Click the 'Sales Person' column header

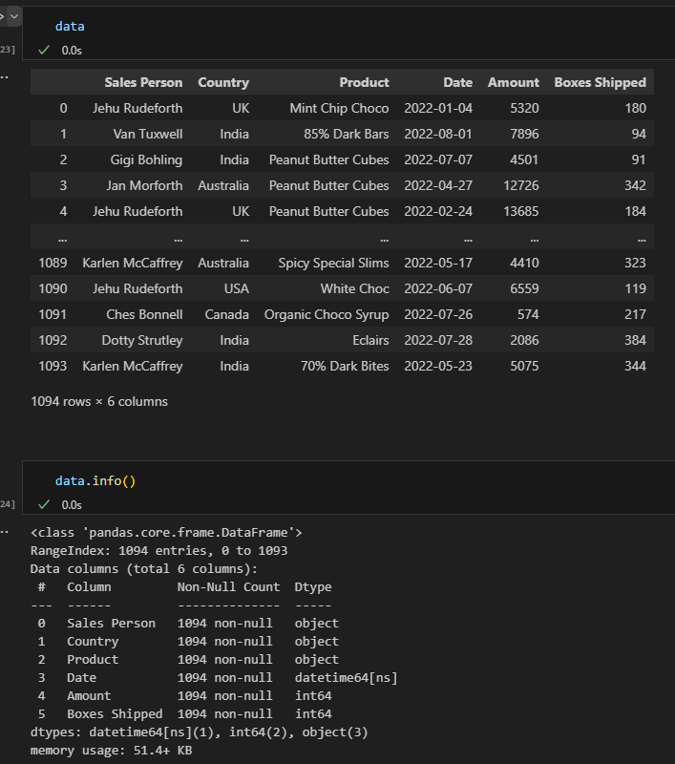(143, 82)
